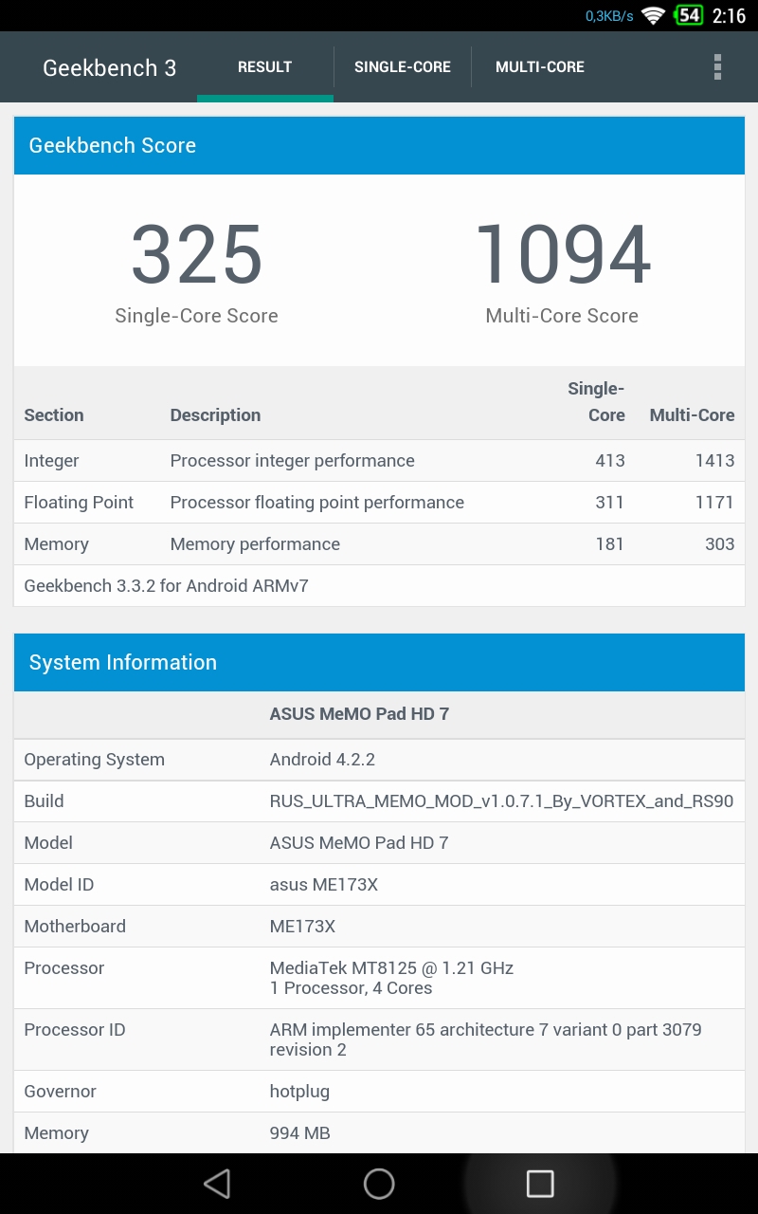The width and height of the screenshot is (758, 1214).
Task: Tap the 994 MB memory value
Action: pyautogui.click(x=299, y=1133)
